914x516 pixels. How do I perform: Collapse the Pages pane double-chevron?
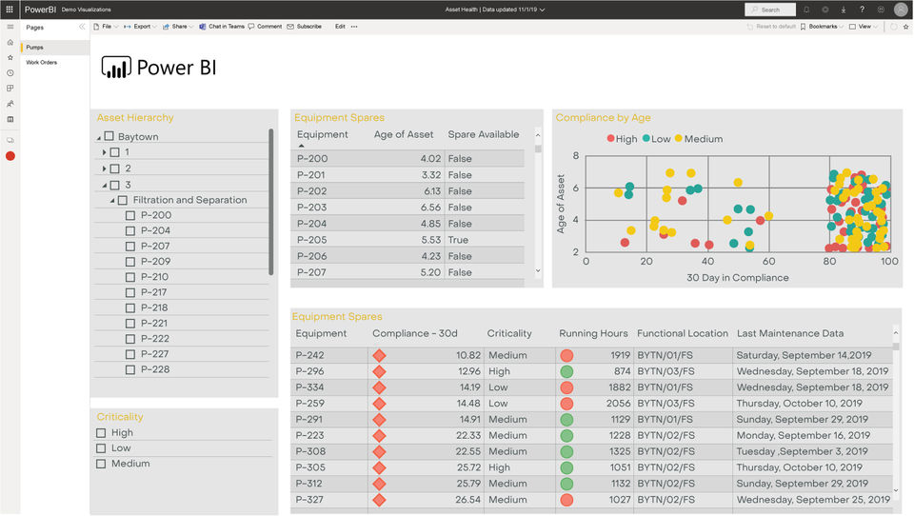[82, 27]
